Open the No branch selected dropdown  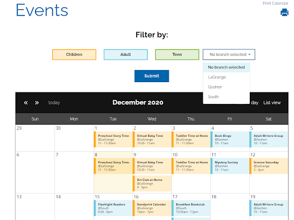pos(229,55)
